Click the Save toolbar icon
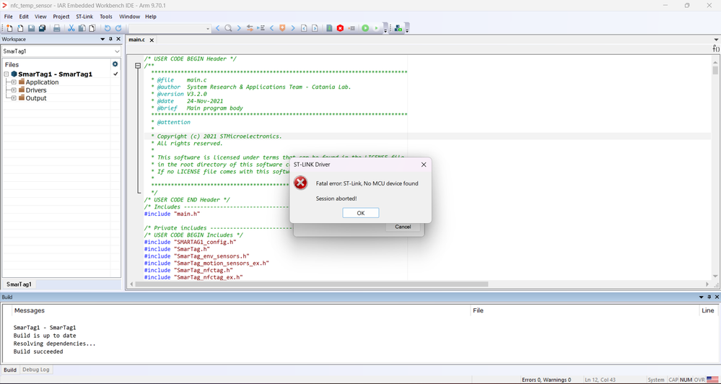Viewport: 721px width, 384px height. tap(31, 28)
